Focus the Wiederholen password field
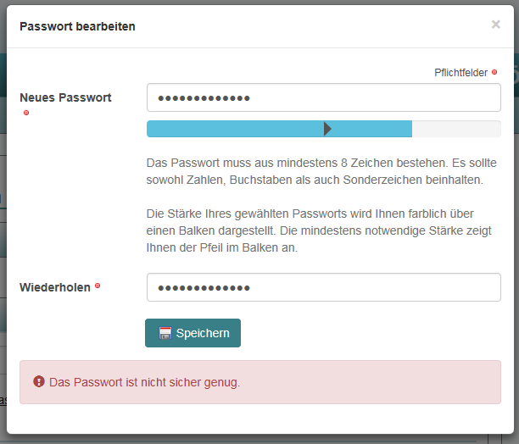Image resolution: width=519 pixels, height=444 pixels. tap(323, 287)
